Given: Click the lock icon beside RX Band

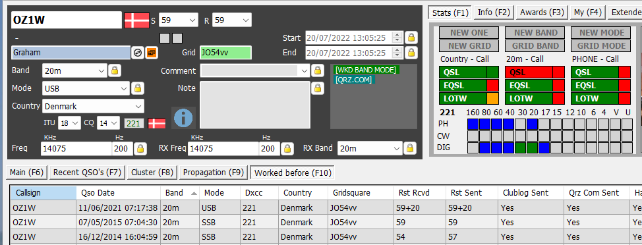Looking at the screenshot, I should [x=409, y=148].
